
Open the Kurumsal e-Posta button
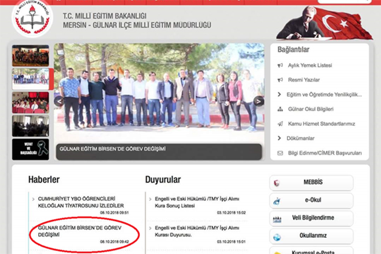tap(311, 251)
